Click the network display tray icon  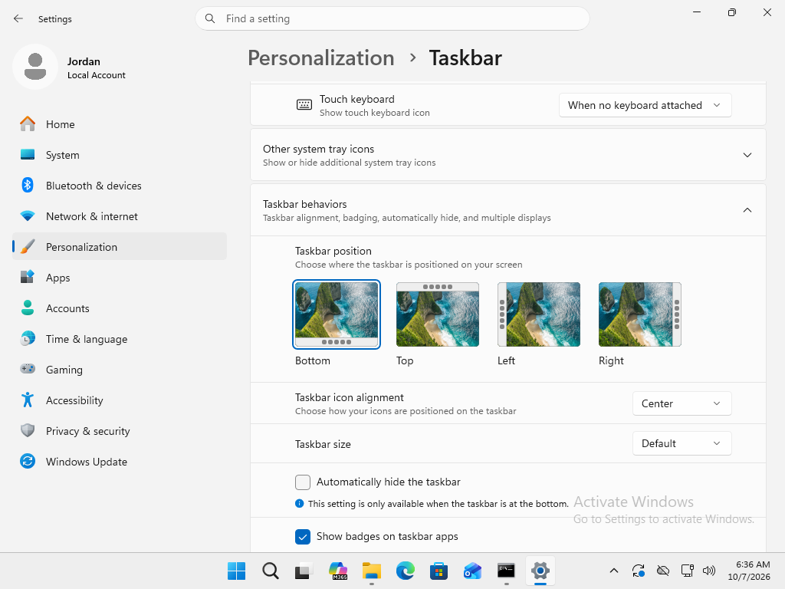687,571
